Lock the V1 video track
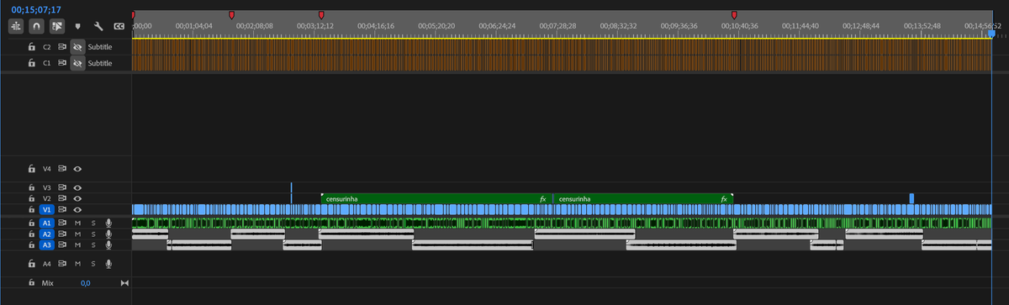Screen dimensions: 1009x305 (x=31, y=209)
